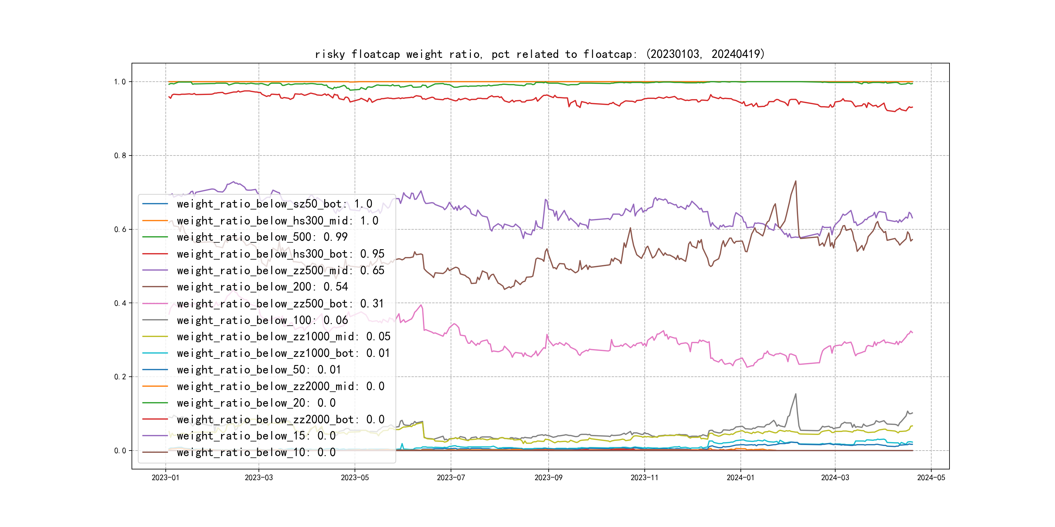Viewport: 1055px width, 527px height.
Task: Click the chart title text
Action: pos(539,54)
